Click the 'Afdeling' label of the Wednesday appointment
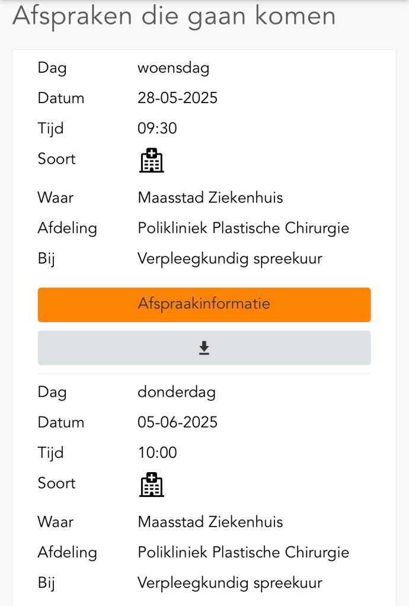Viewport: 409px width, 606px height. click(67, 228)
